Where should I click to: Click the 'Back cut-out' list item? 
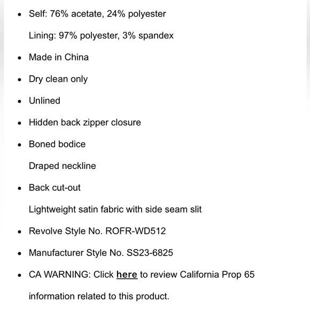[x=55, y=188]
